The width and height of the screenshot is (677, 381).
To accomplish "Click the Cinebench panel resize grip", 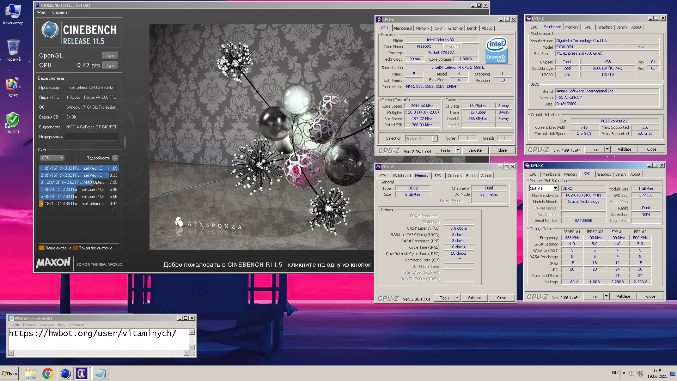I will pos(125,144).
